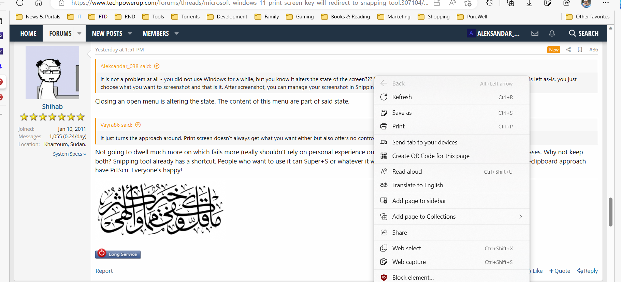The width and height of the screenshot is (621, 282).
Task: Open browser extensions puzzle icon
Action: (x=489, y=3)
